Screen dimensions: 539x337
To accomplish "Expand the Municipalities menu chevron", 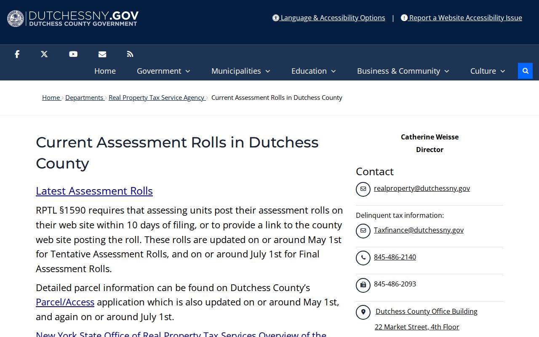I will pyautogui.click(x=267, y=71).
